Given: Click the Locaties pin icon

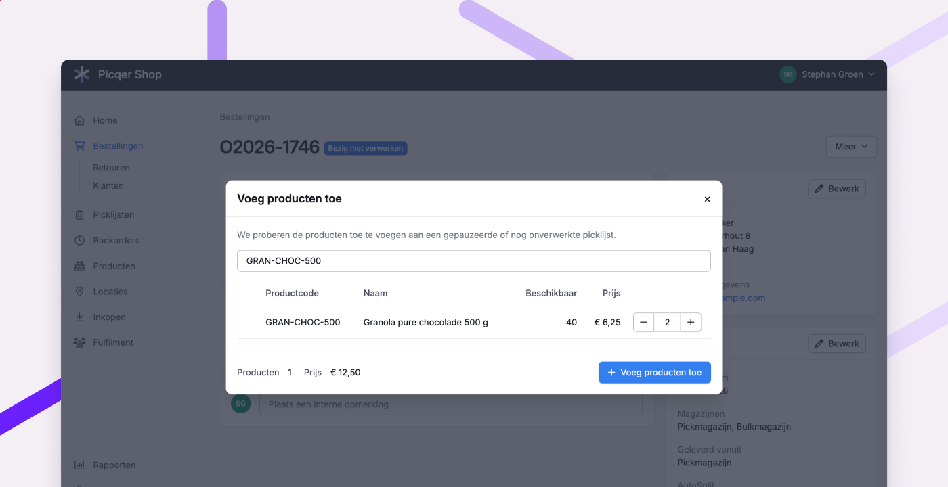Looking at the screenshot, I should tap(80, 292).
